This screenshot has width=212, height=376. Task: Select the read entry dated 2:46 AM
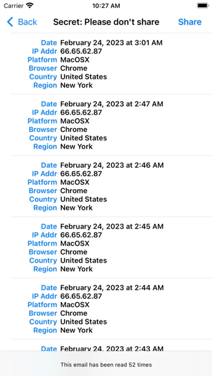[111, 186]
